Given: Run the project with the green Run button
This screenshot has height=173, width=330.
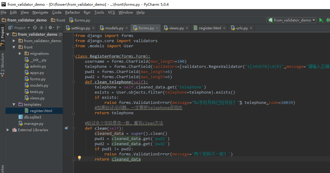Looking at the screenshot, I should (321, 20).
